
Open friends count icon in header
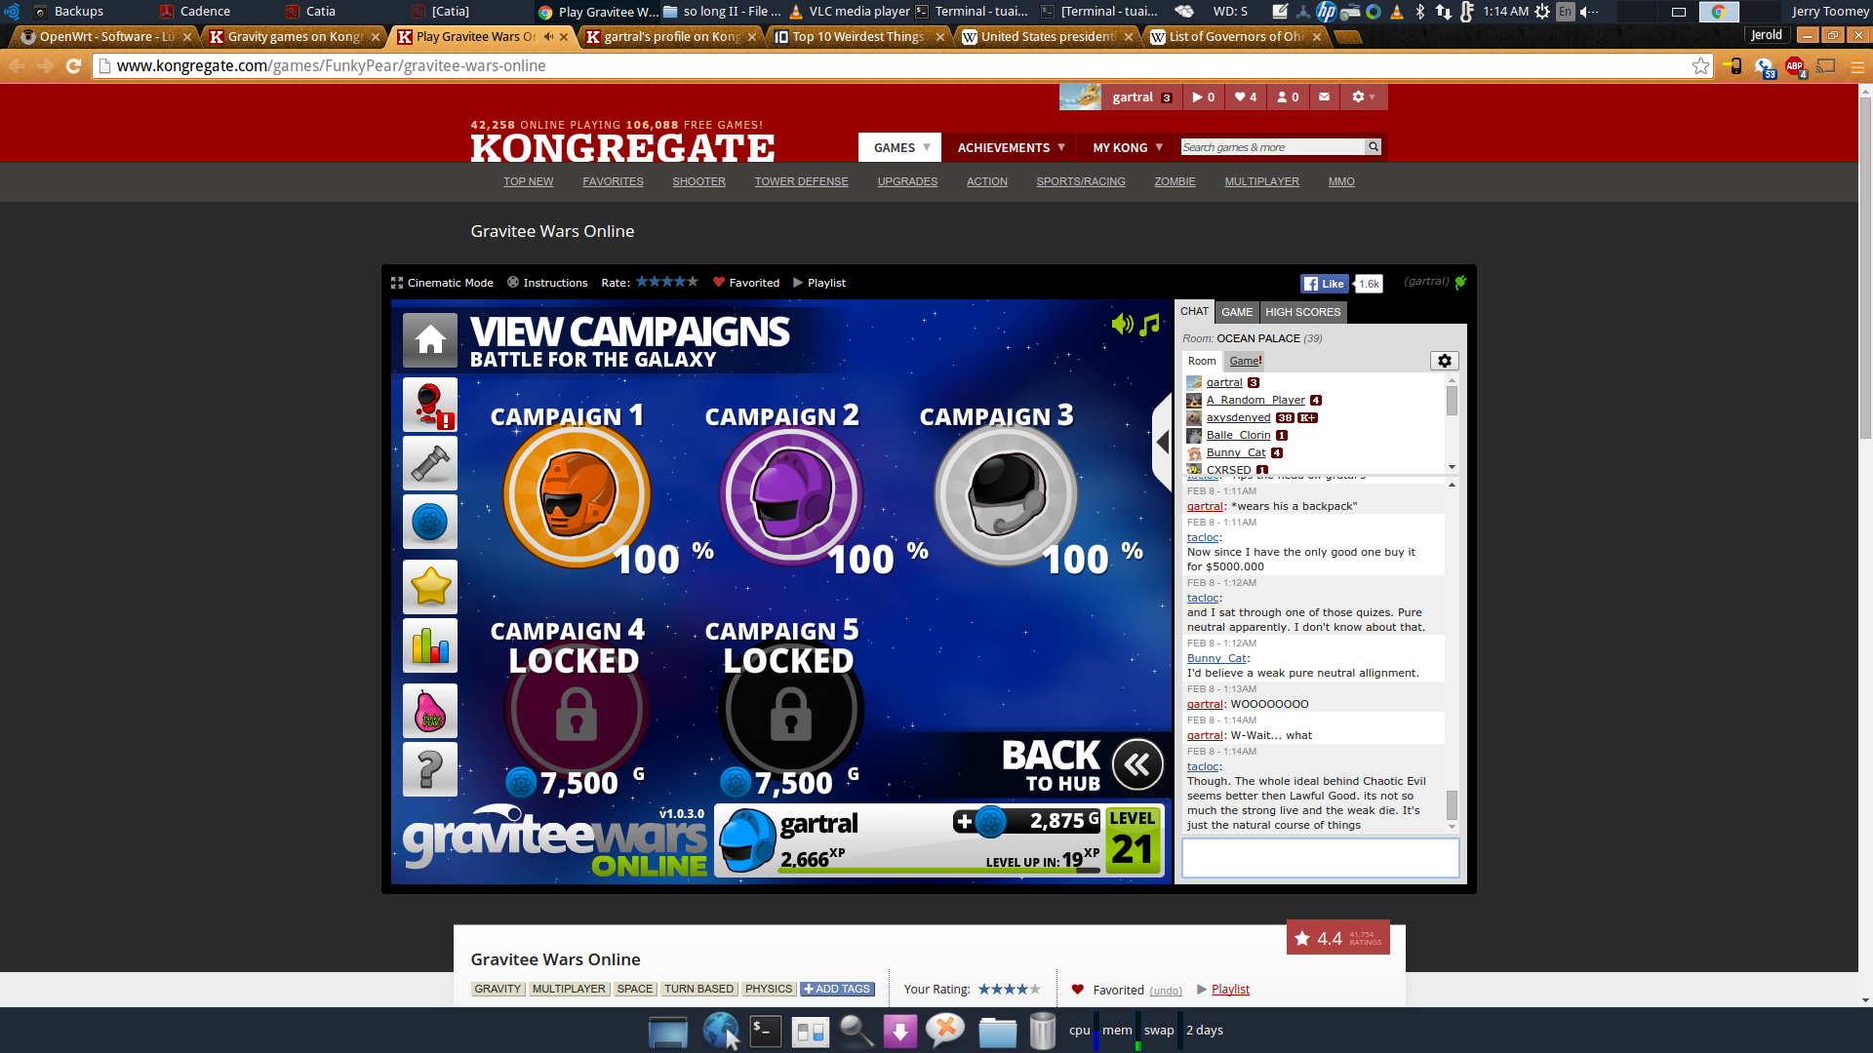[x=1288, y=97]
